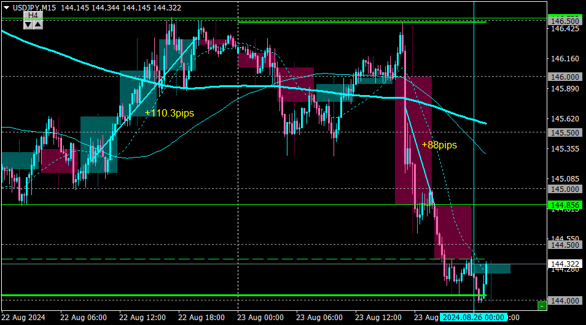Screen dimensions: 586x325
Task: Click the 144.856 green price label
Action: (565, 205)
